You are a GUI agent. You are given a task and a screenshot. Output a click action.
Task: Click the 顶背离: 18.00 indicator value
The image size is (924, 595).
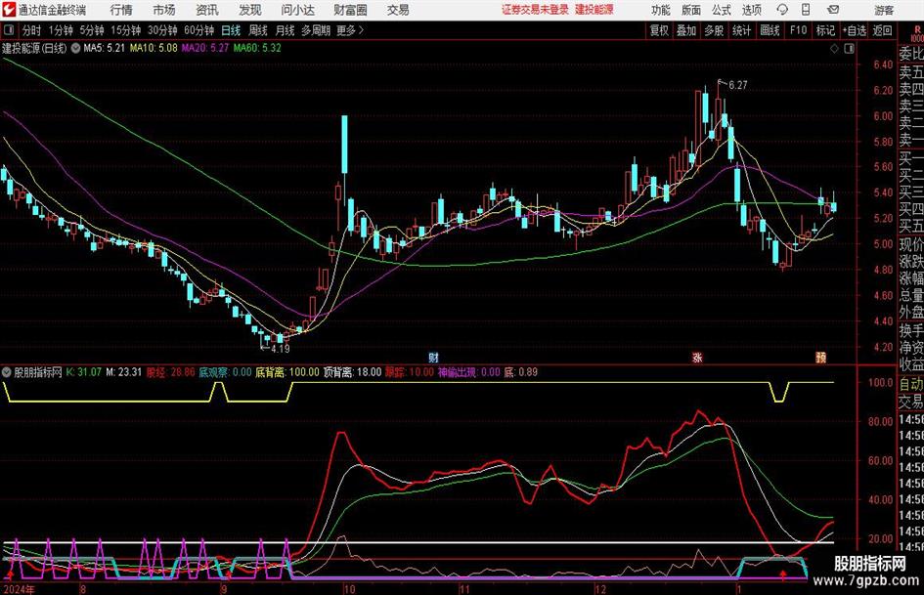[x=352, y=372]
